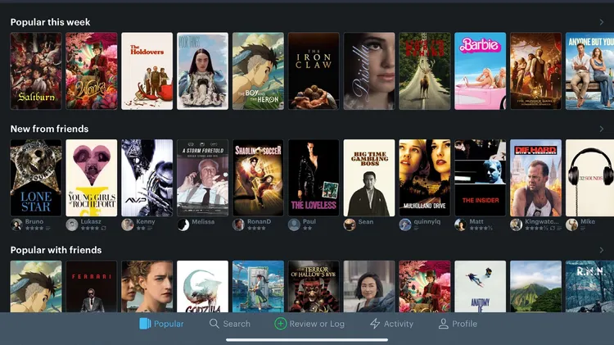Open the Wonka poster in Popular this week
614x345 pixels.
[92, 71]
